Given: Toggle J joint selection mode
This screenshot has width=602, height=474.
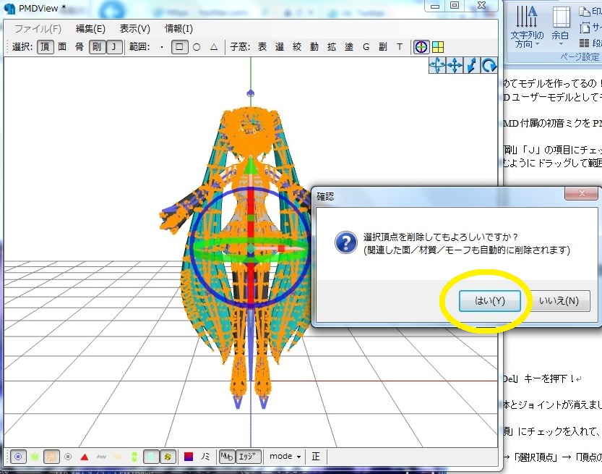Looking at the screenshot, I should click(x=114, y=47).
